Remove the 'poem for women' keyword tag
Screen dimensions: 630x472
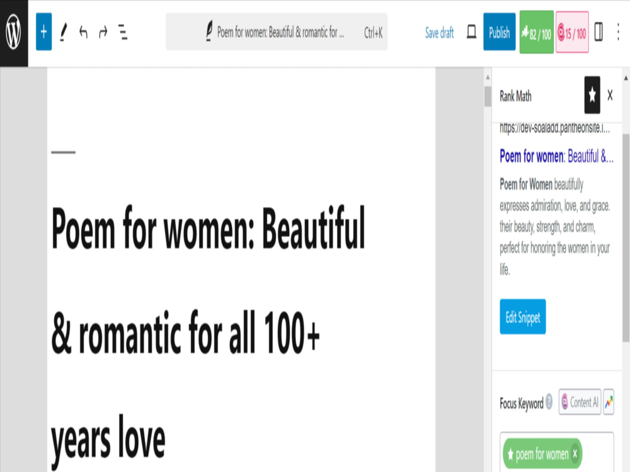[575, 454]
